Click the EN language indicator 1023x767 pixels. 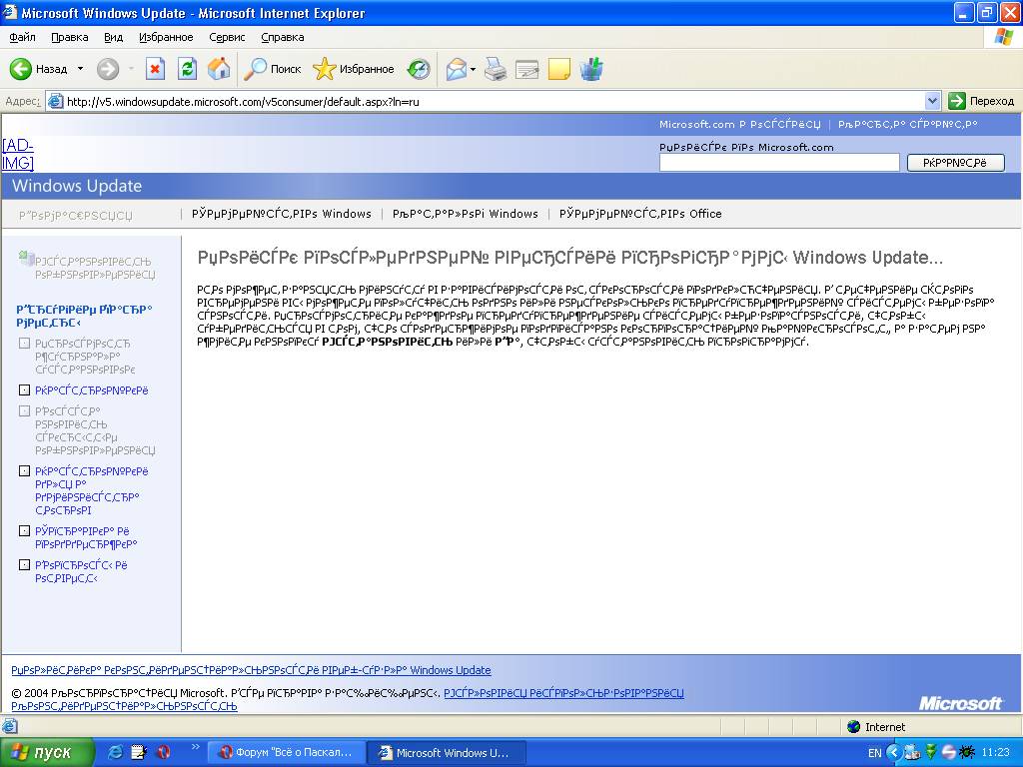(875, 753)
